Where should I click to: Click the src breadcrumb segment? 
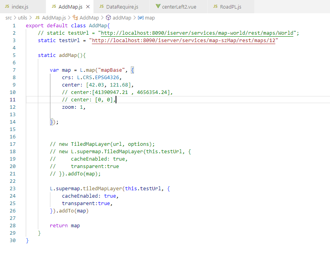pyautogui.click(x=9, y=18)
